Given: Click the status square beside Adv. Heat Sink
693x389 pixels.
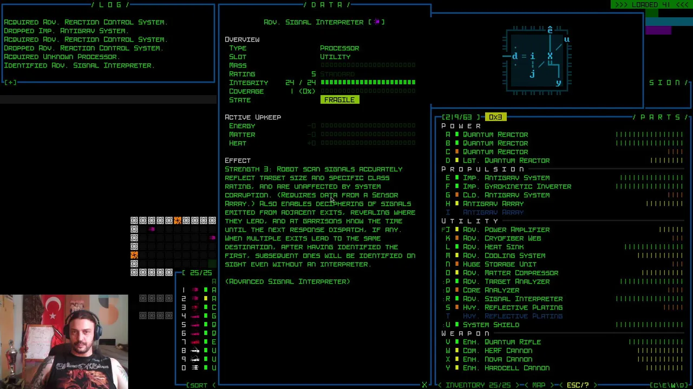Looking at the screenshot, I should pyautogui.click(x=457, y=247).
